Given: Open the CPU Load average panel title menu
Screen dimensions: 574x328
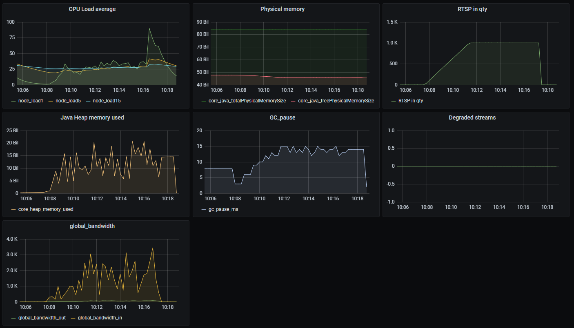Looking at the screenshot, I should (92, 9).
